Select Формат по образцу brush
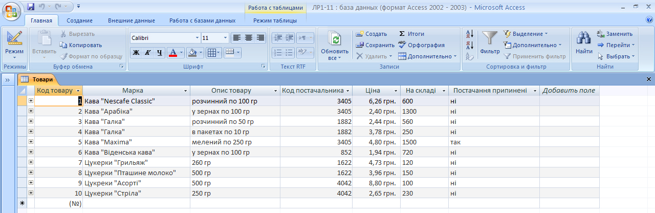The width and height of the screenshot is (655, 213). point(91,56)
